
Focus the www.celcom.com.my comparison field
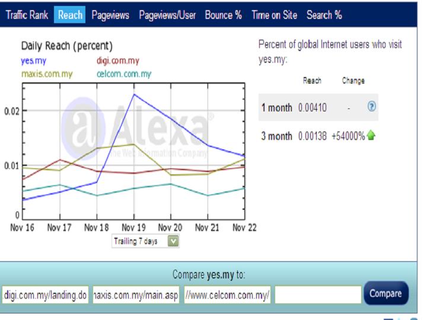click(227, 295)
